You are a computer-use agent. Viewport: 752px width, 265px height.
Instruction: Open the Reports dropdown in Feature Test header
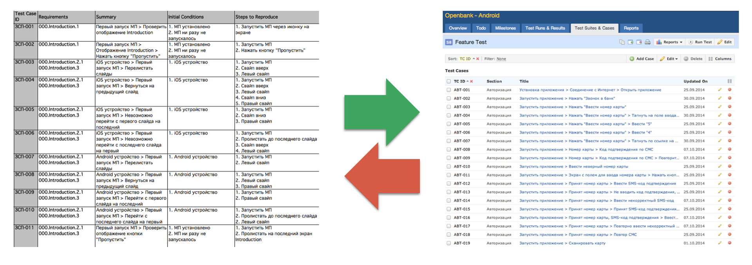pyautogui.click(x=669, y=42)
